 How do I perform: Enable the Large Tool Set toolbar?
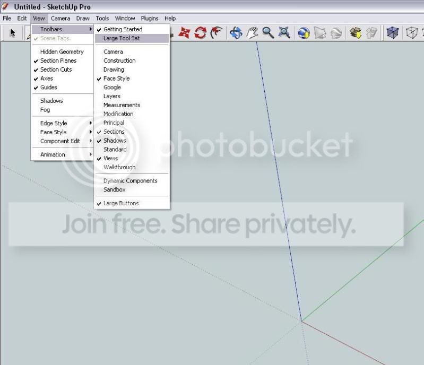pyautogui.click(x=132, y=38)
